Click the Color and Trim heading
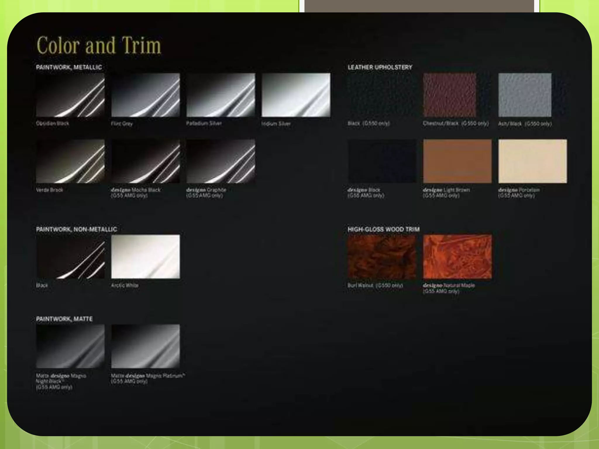 (x=99, y=45)
